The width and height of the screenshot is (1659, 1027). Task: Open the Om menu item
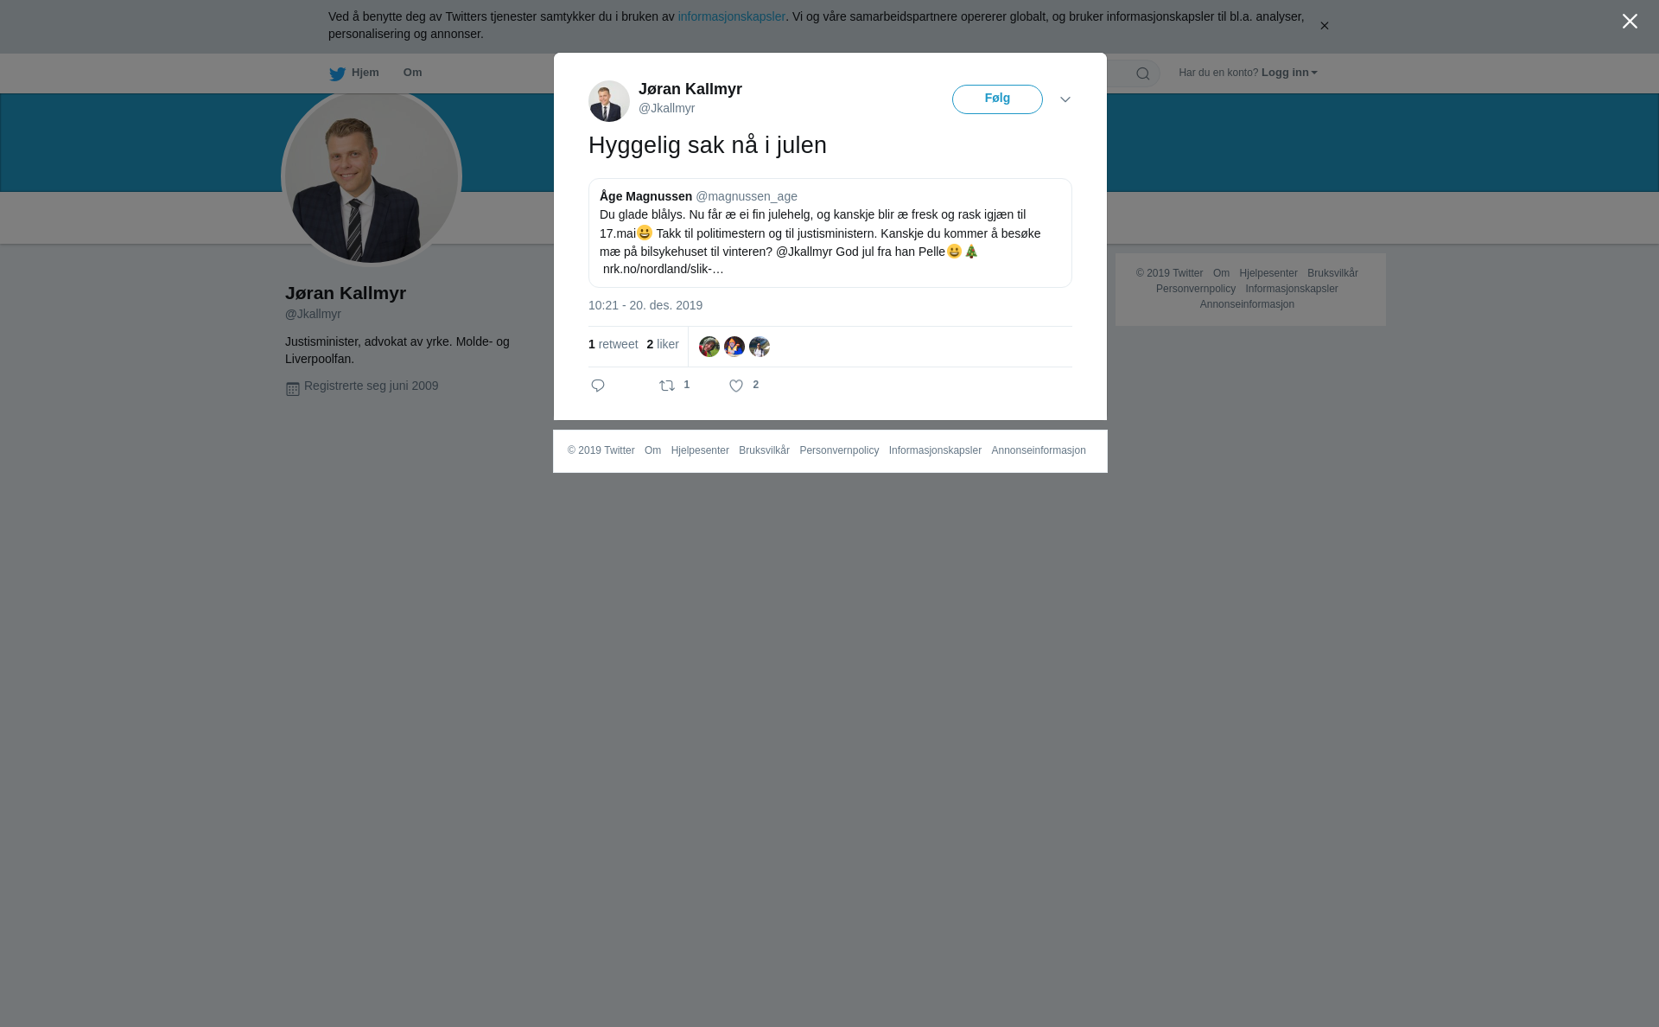413,73
